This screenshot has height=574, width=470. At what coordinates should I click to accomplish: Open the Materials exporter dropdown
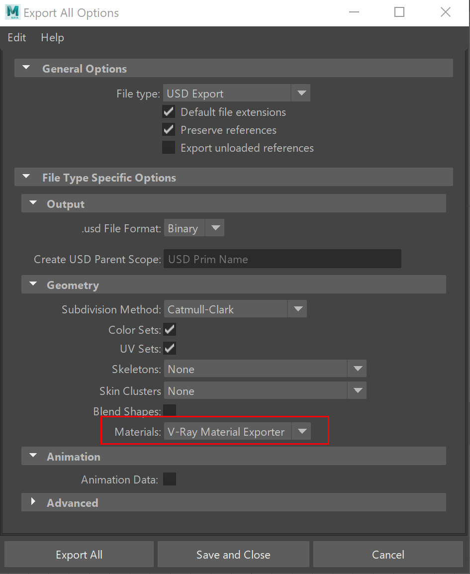pos(302,432)
